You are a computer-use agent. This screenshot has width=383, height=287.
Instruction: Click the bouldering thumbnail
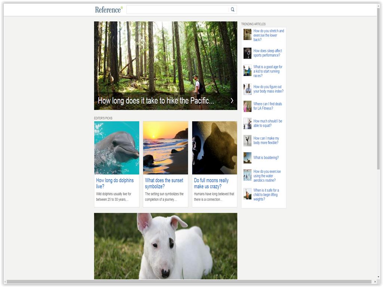(x=248, y=158)
